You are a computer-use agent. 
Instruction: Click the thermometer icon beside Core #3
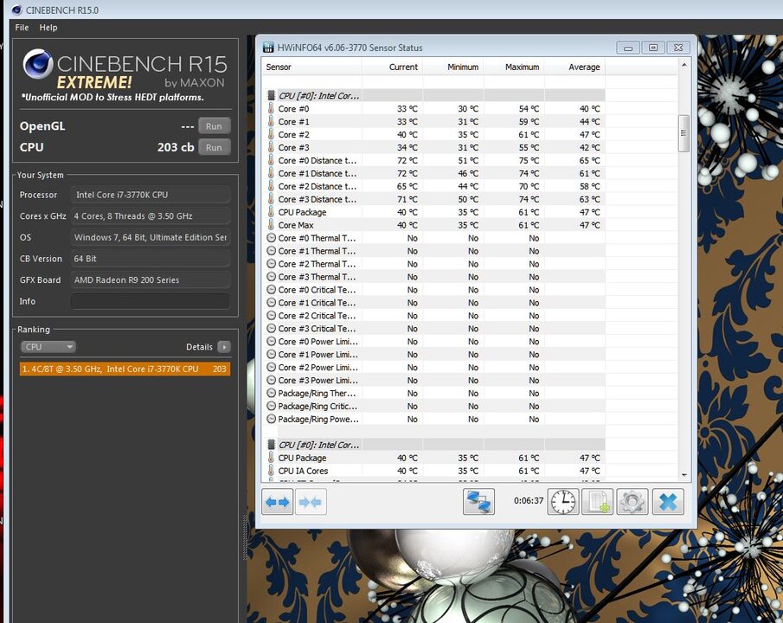tap(271, 147)
